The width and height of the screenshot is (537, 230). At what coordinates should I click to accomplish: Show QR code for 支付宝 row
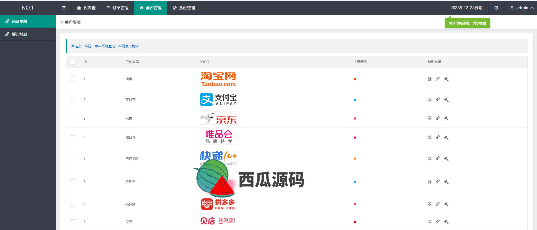click(430, 100)
